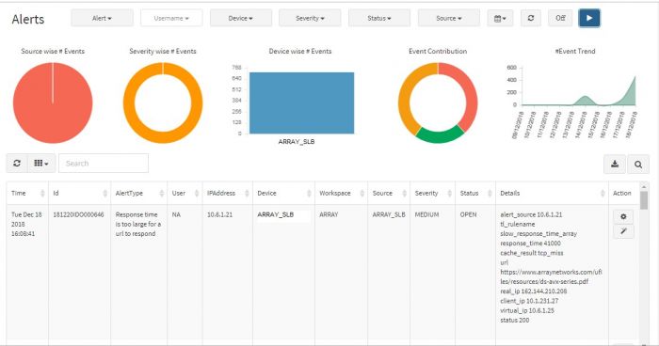Sort by the Source column header
Image resolution: width=659 pixels, height=346 pixels.
(x=389, y=193)
